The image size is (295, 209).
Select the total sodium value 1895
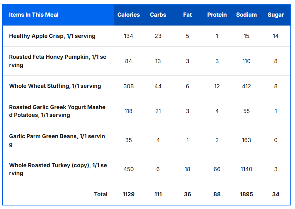[x=246, y=194]
